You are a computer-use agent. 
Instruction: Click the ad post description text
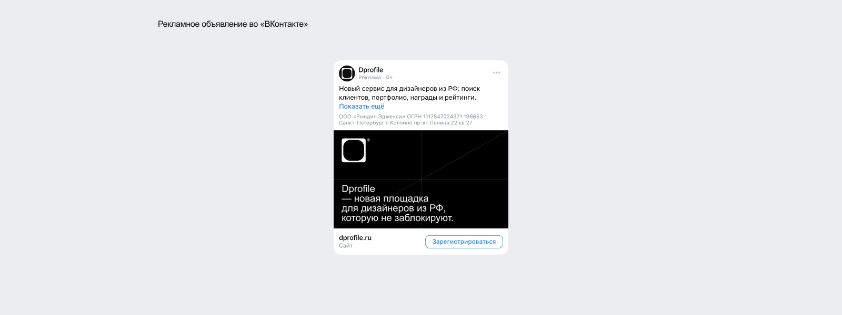click(x=409, y=93)
